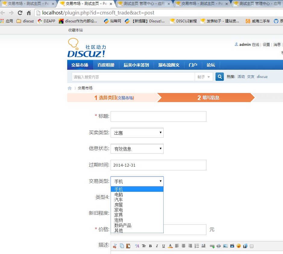Click the 活动 hot search link

coord(241,77)
